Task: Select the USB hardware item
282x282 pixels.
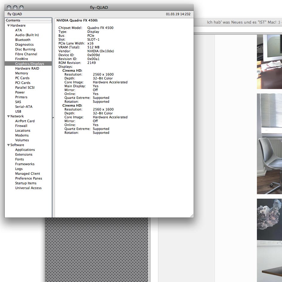Action: point(18,111)
